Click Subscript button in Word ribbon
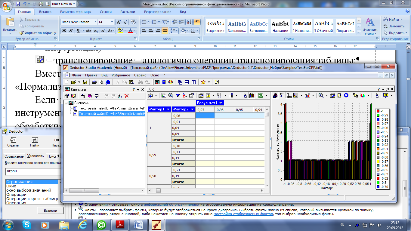This screenshot has height=231, width=411. point(96,31)
